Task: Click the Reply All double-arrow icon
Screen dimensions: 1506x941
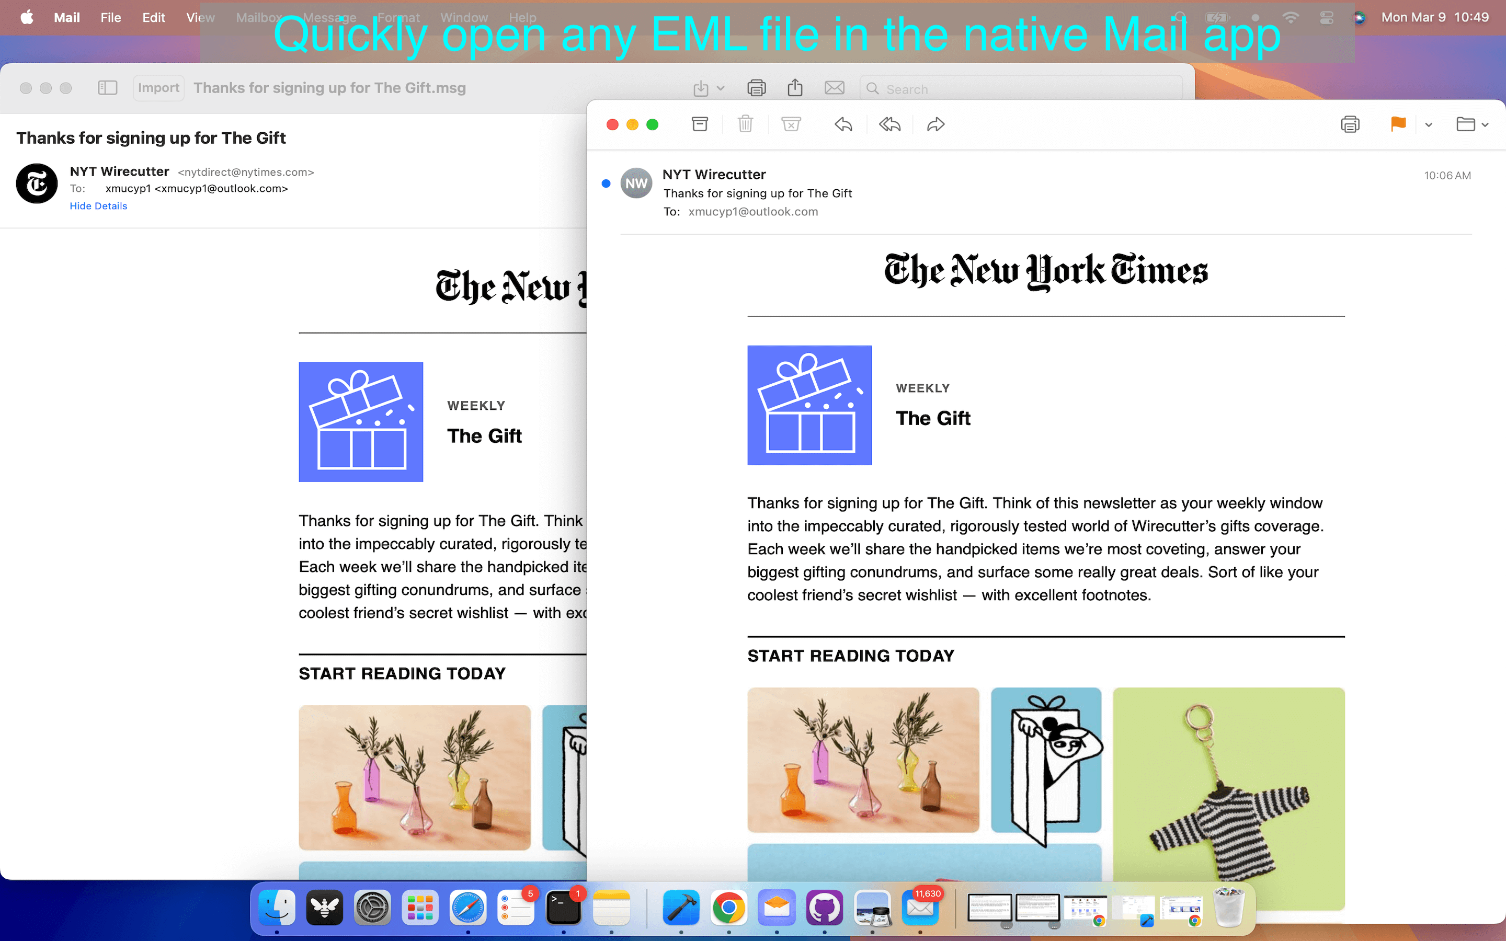Action: (890, 124)
